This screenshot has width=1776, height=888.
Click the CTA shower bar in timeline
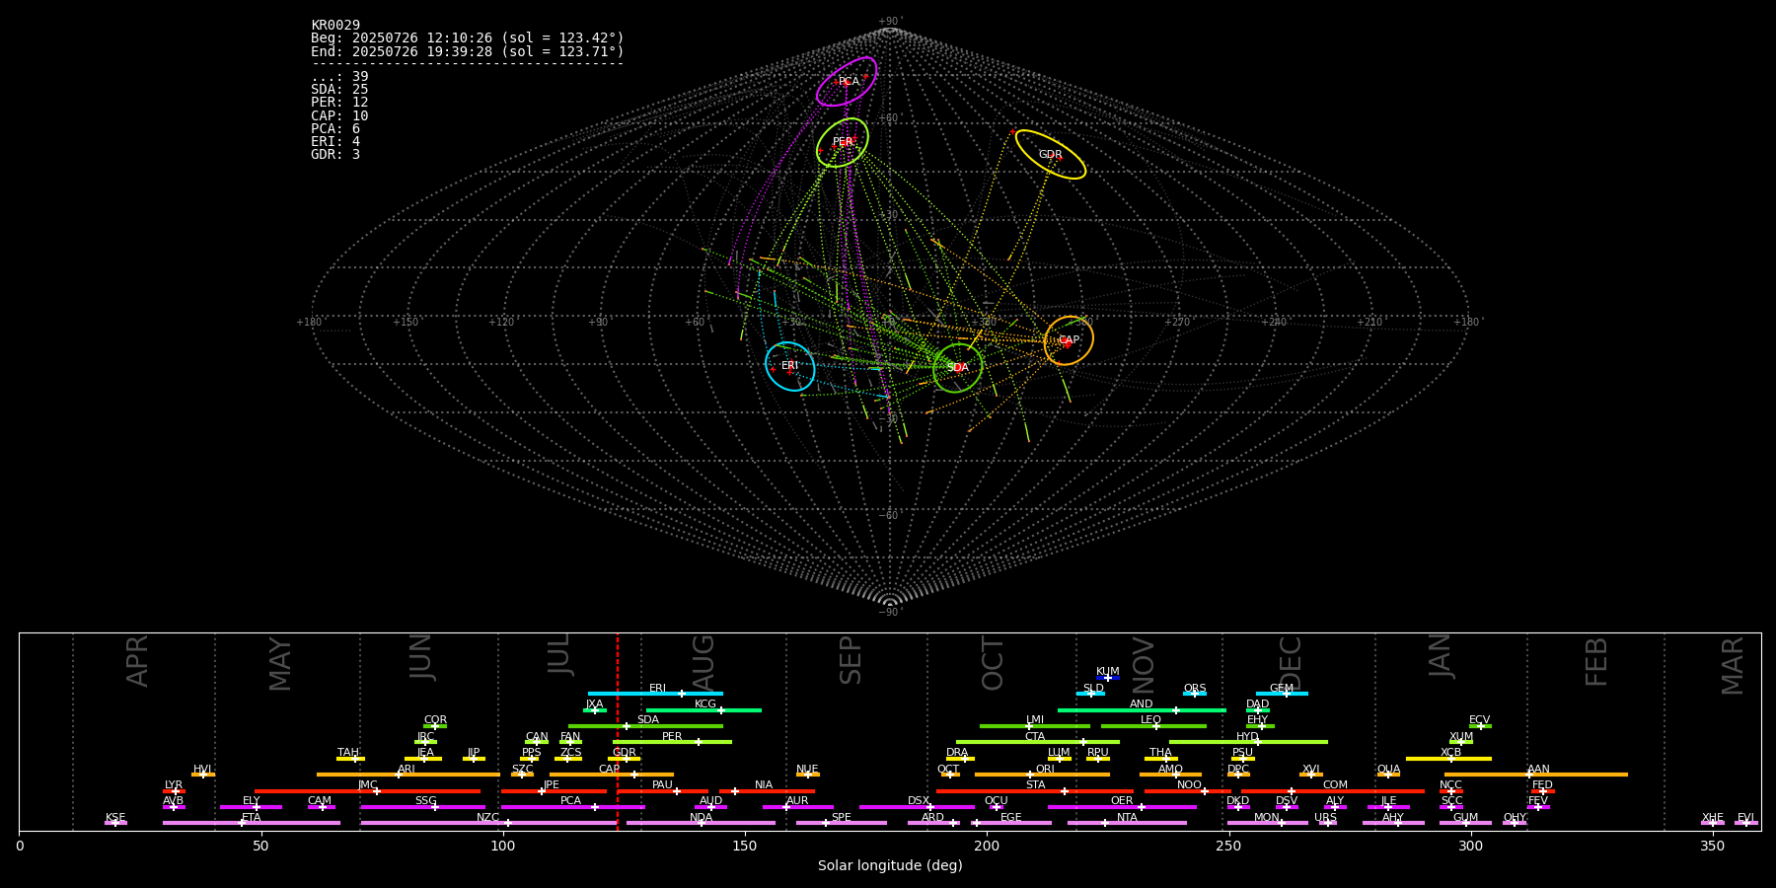coord(1037,741)
